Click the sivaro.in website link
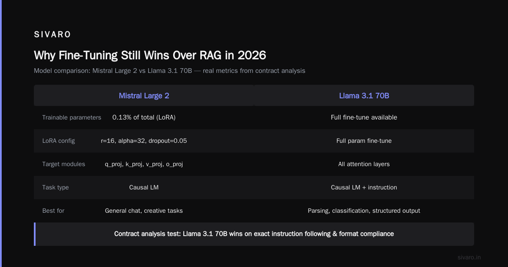The width and height of the screenshot is (508, 267). (x=469, y=257)
